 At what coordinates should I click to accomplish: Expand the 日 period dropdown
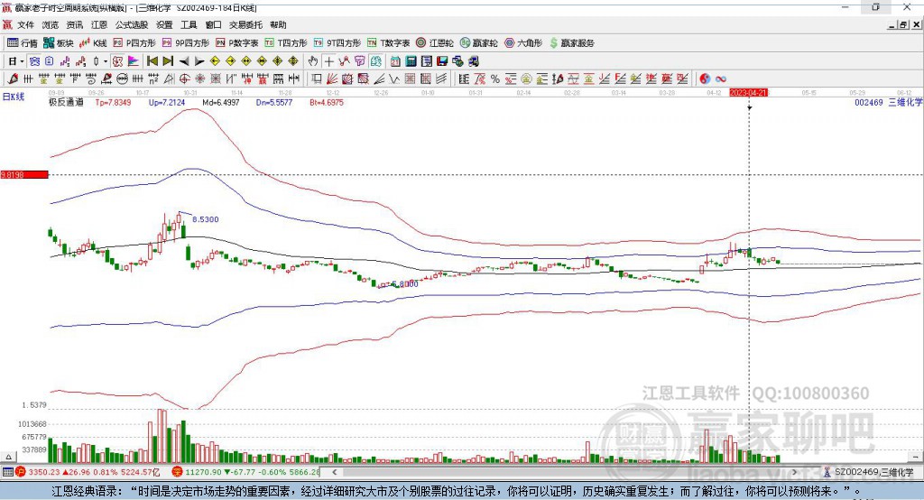22,61
